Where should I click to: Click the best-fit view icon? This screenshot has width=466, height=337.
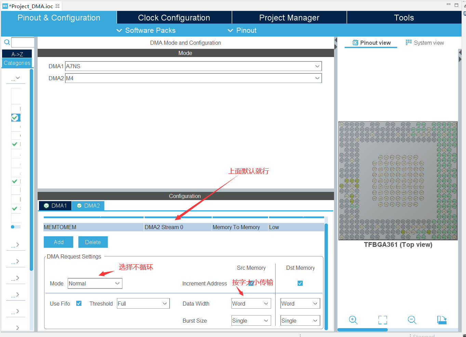pyautogui.click(x=383, y=320)
